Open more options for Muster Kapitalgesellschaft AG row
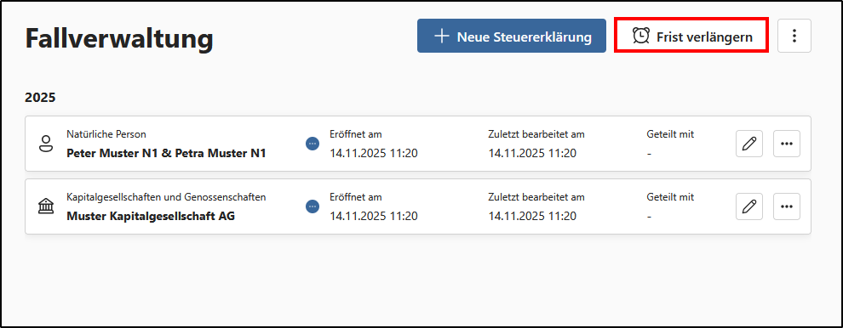 point(787,206)
